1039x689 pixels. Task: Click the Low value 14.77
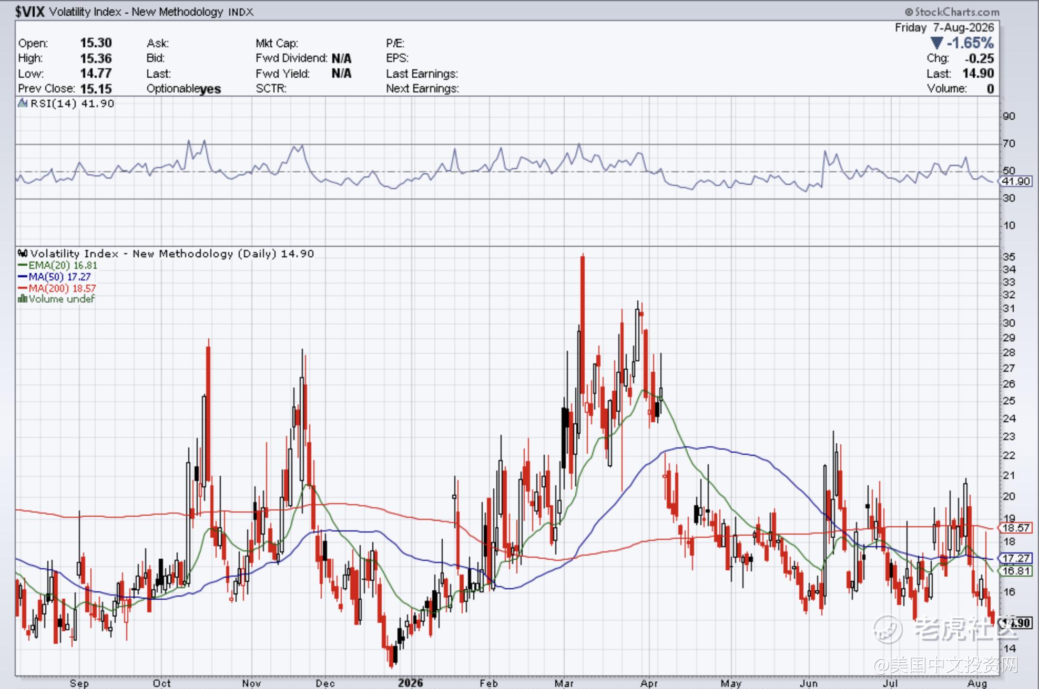pos(96,74)
